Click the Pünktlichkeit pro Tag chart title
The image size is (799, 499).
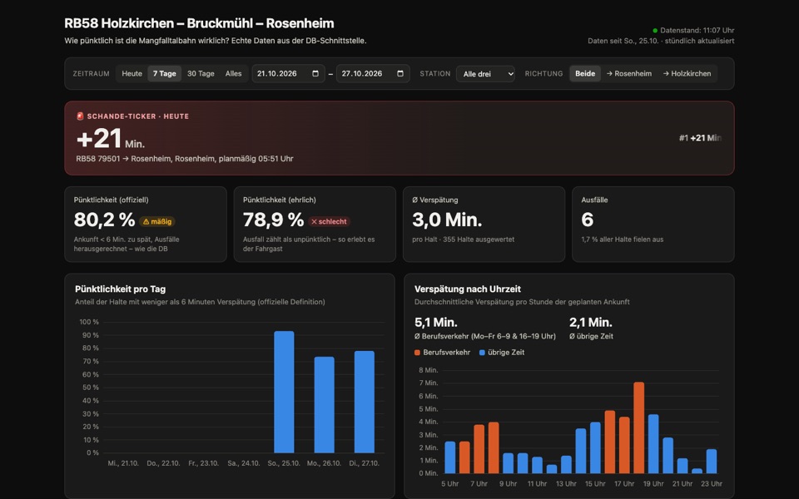coord(120,289)
